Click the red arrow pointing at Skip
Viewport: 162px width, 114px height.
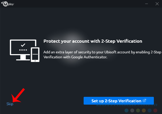click(x=19, y=96)
